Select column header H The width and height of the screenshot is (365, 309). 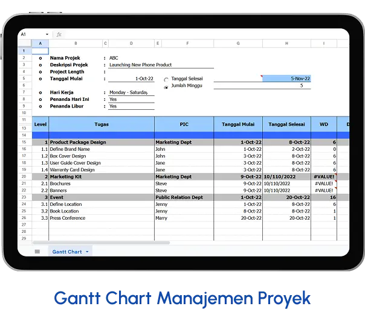click(x=286, y=43)
